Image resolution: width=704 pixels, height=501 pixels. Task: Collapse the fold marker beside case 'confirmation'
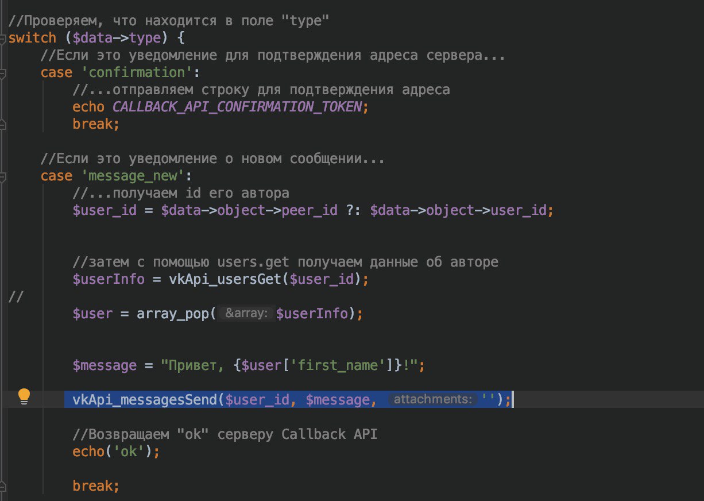[x=2, y=73]
